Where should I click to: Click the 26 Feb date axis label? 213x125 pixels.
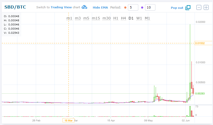[36, 121]
